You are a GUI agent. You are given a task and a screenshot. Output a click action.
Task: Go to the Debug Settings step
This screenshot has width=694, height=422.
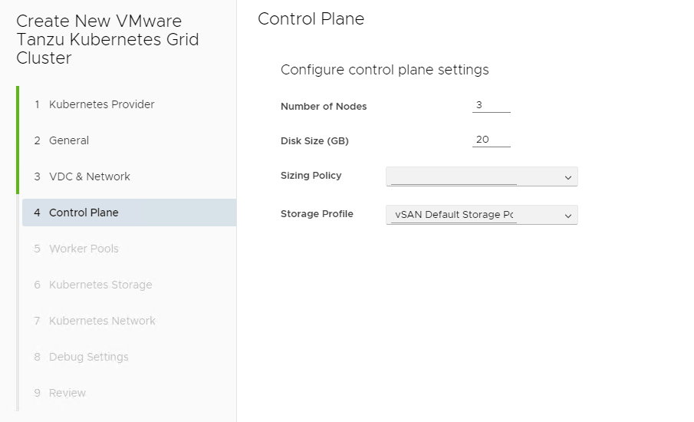click(88, 357)
